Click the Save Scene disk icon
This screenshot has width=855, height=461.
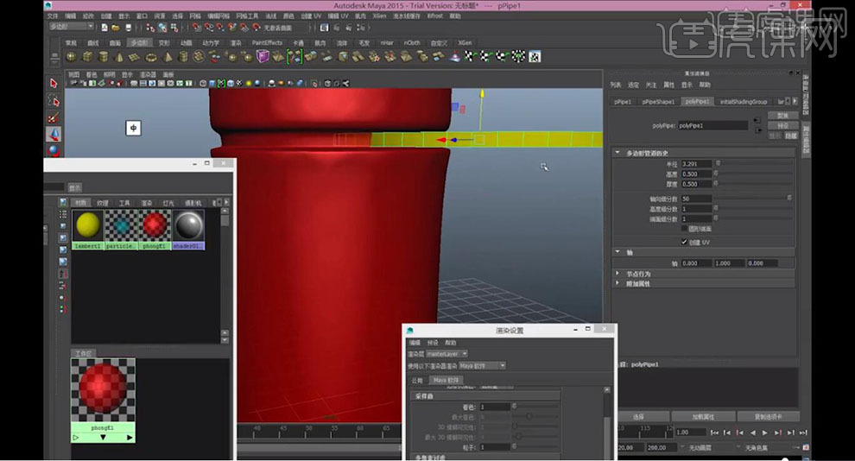pyautogui.click(x=128, y=28)
